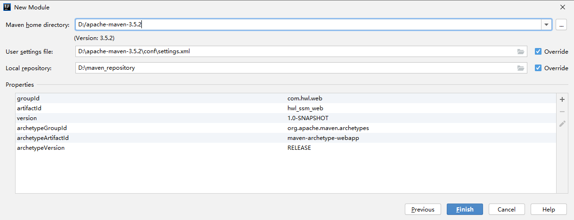Screen dimensions: 574x220
Task: Click the value maven-archetype-webapp
Action: pos(323,138)
